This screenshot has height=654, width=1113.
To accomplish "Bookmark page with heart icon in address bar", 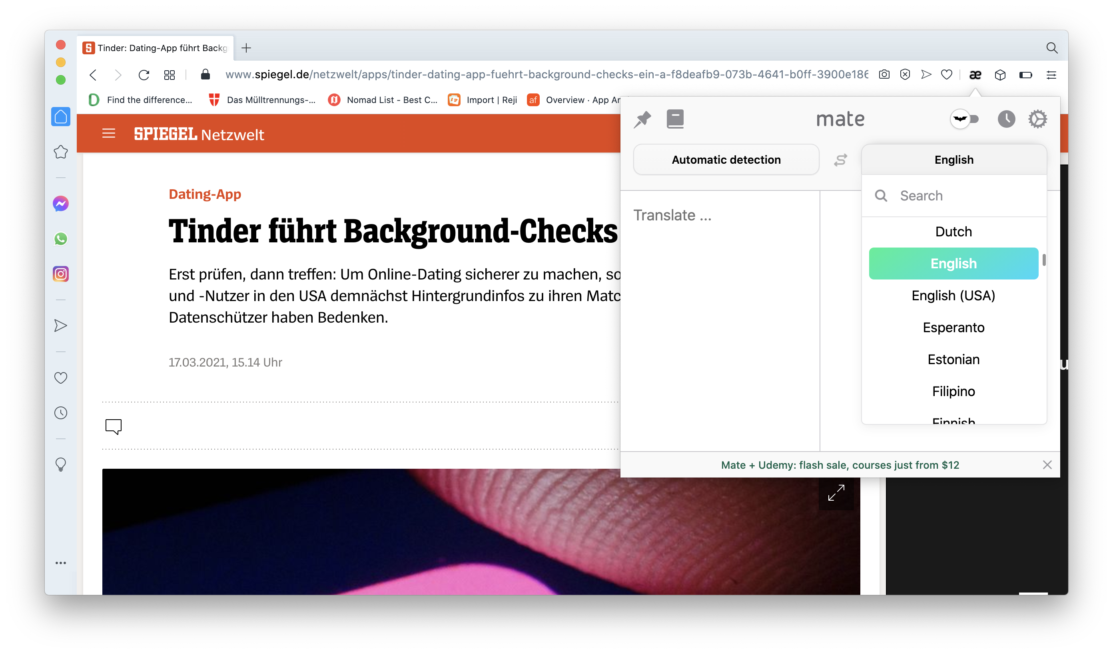I will [x=947, y=75].
